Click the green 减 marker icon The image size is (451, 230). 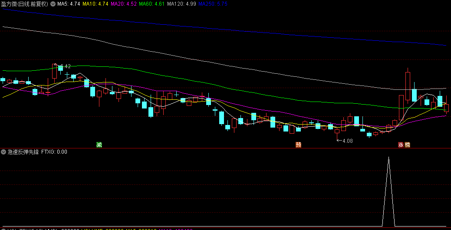pyautogui.click(x=99, y=145)
